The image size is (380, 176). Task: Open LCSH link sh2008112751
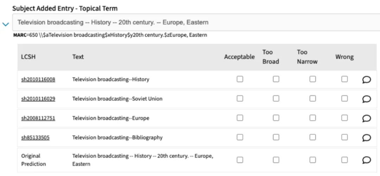pyautogui.click(x=38, y=118)
